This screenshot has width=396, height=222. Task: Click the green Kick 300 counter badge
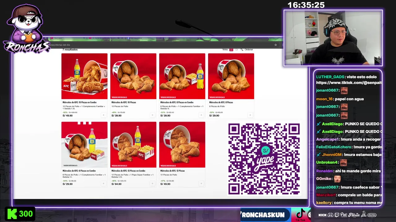point(20,214)
